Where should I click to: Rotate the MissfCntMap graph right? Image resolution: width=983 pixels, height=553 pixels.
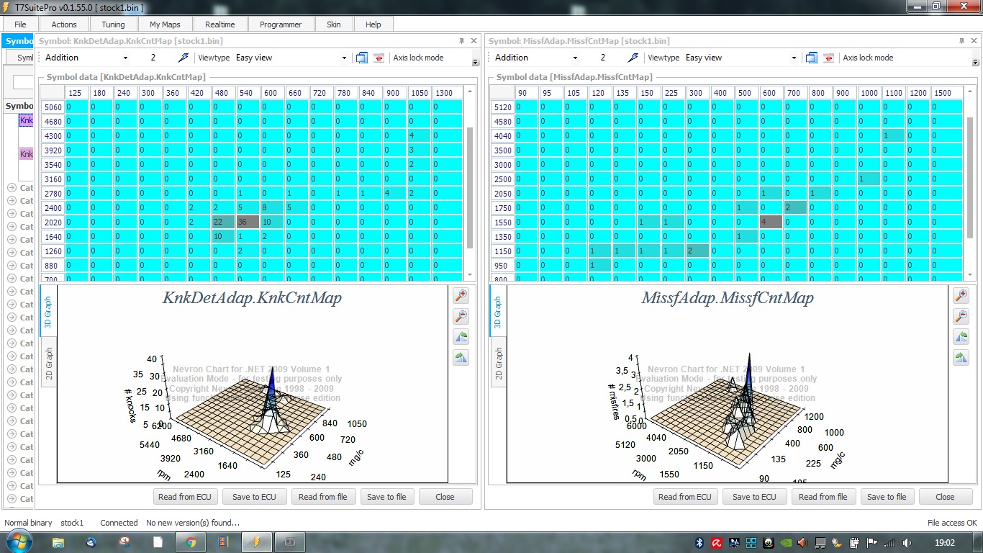[x=961, y=358]
